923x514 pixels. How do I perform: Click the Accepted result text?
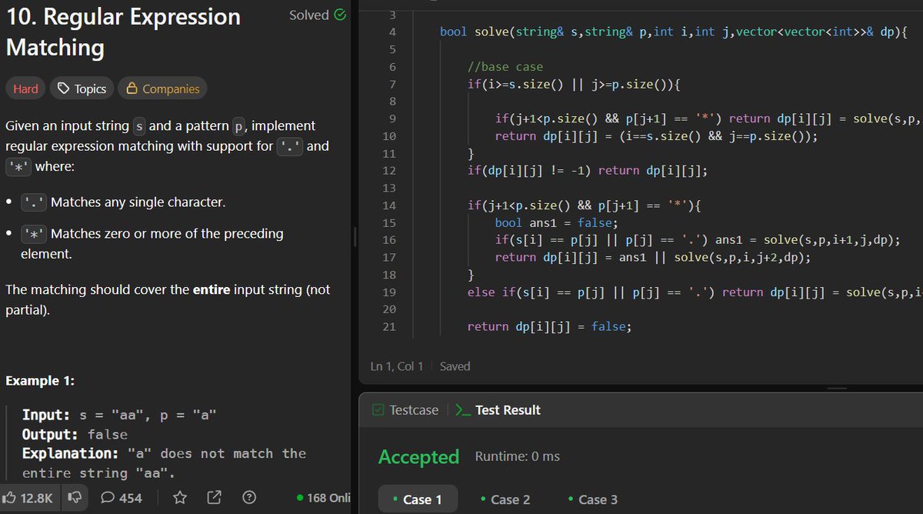pos(418,457)
